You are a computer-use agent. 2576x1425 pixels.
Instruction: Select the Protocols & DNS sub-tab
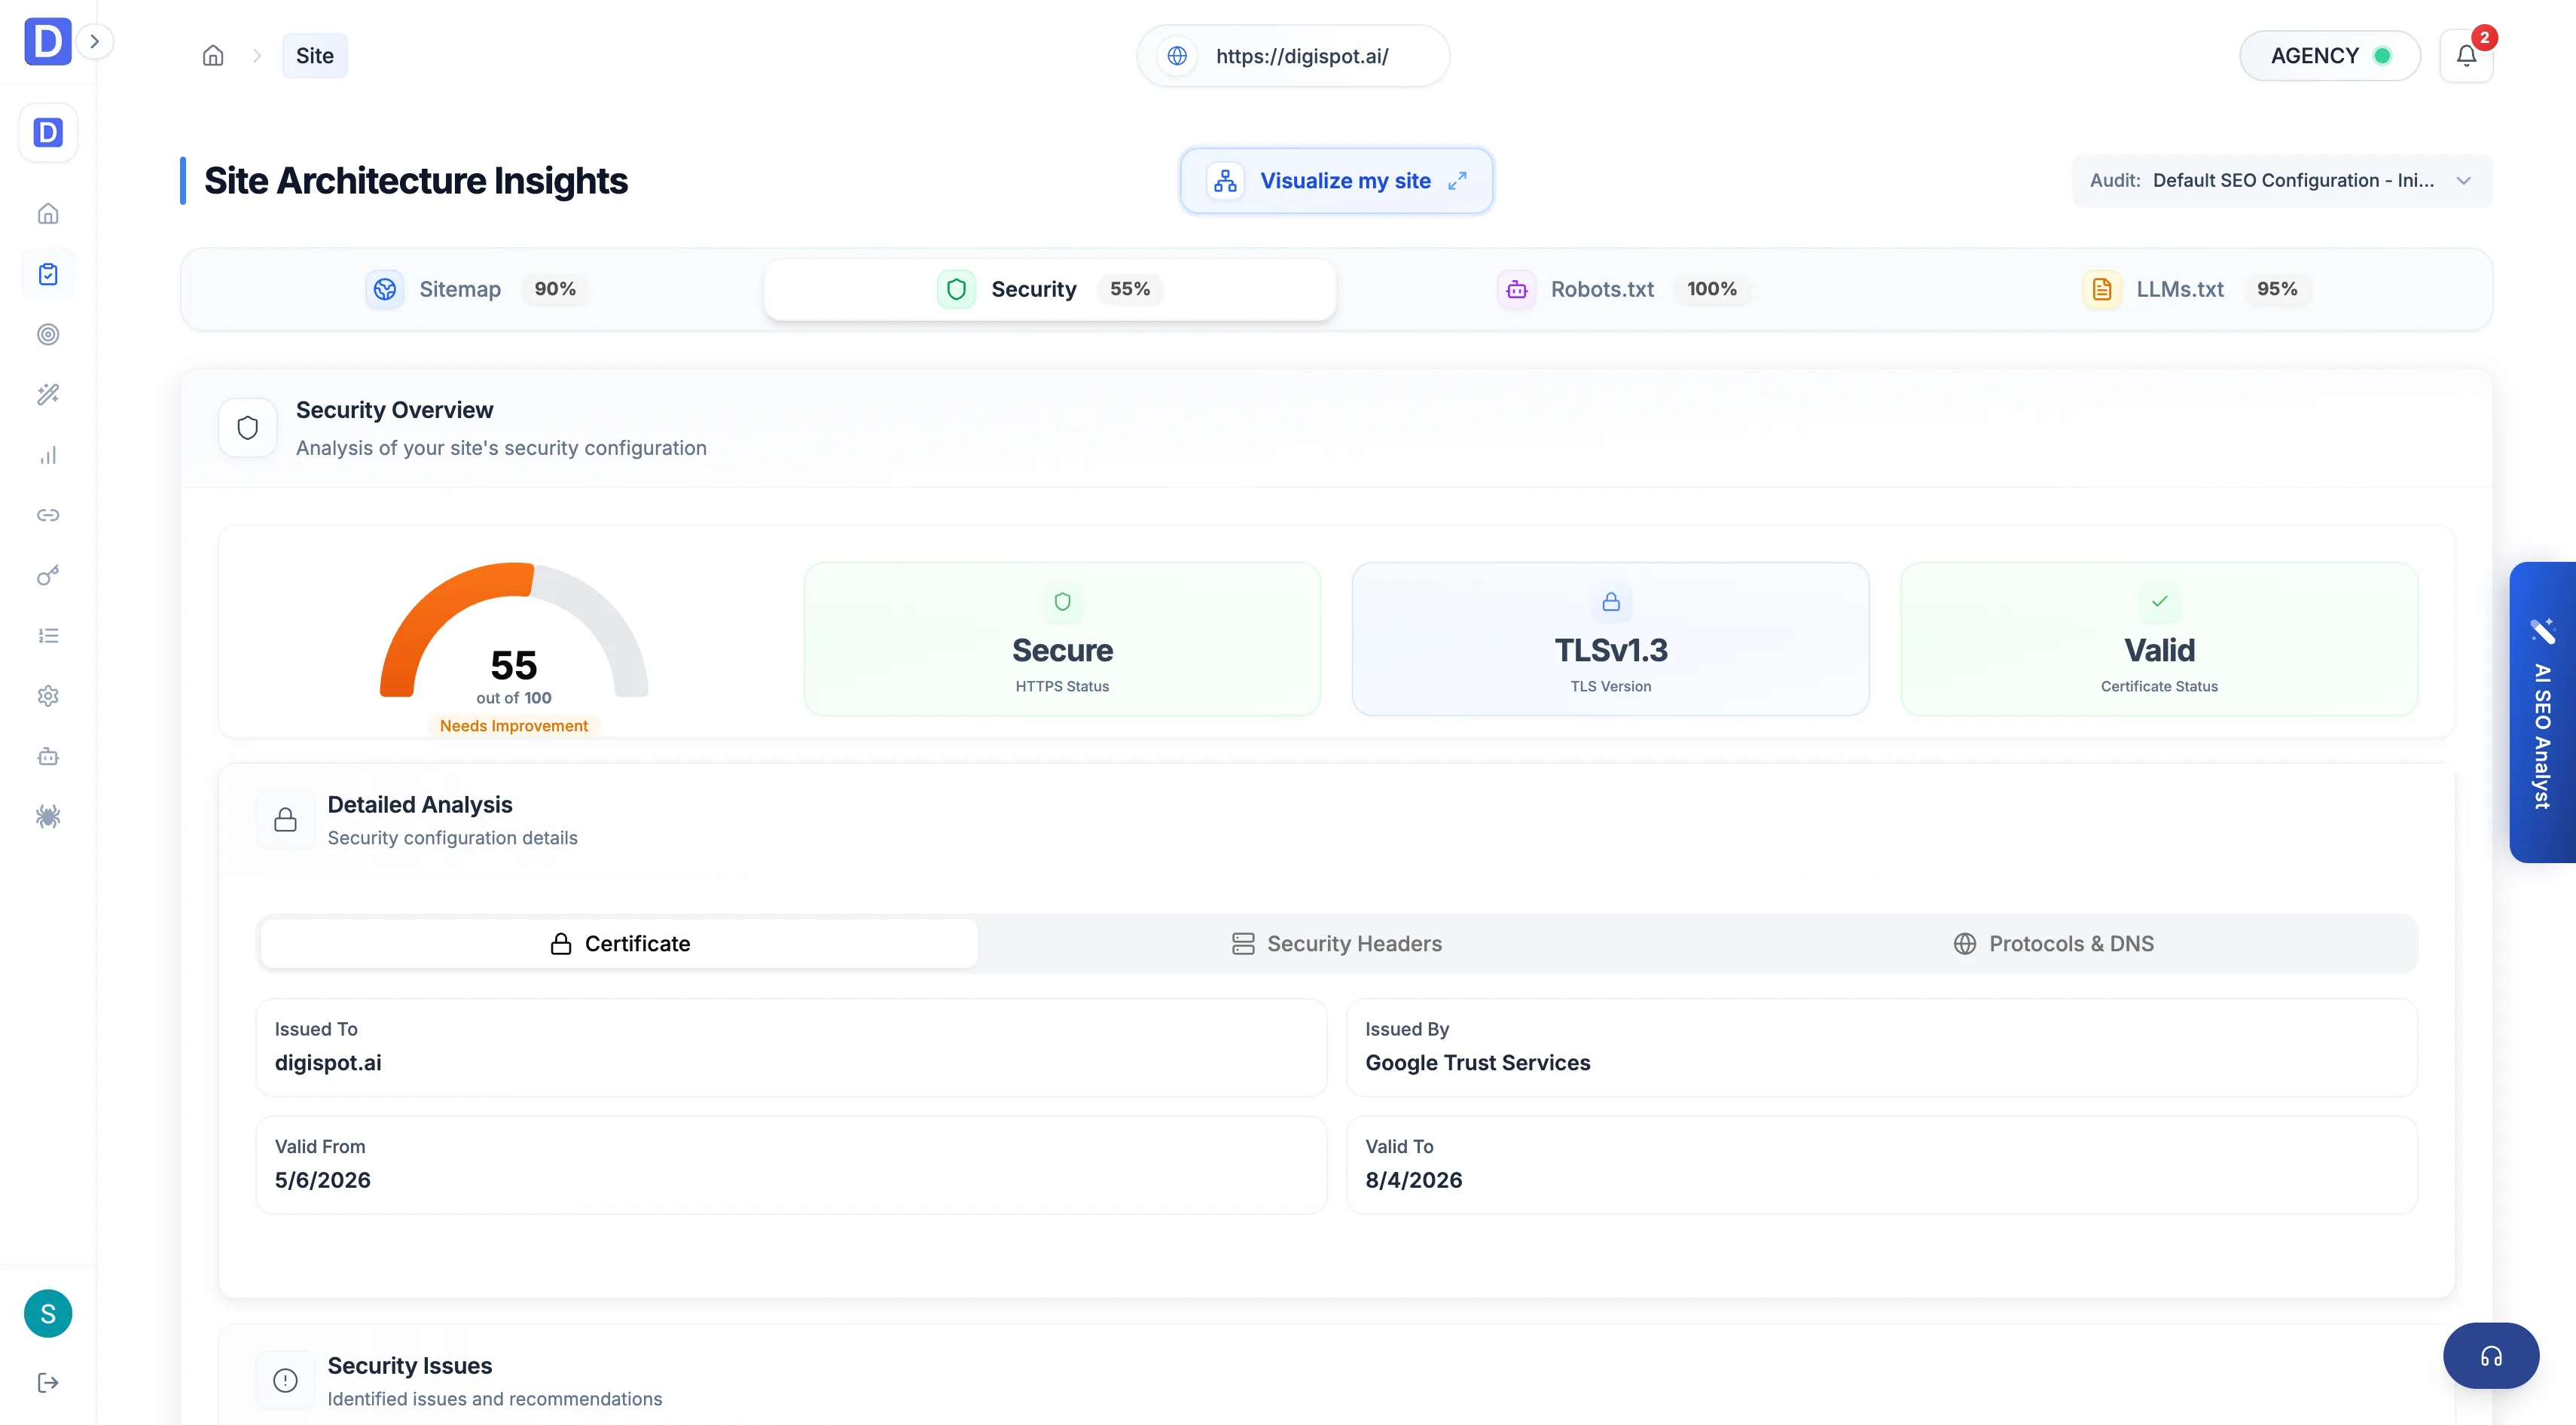pos(2054,944)
